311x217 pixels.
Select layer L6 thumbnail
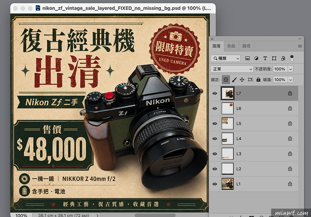point(228,108)
